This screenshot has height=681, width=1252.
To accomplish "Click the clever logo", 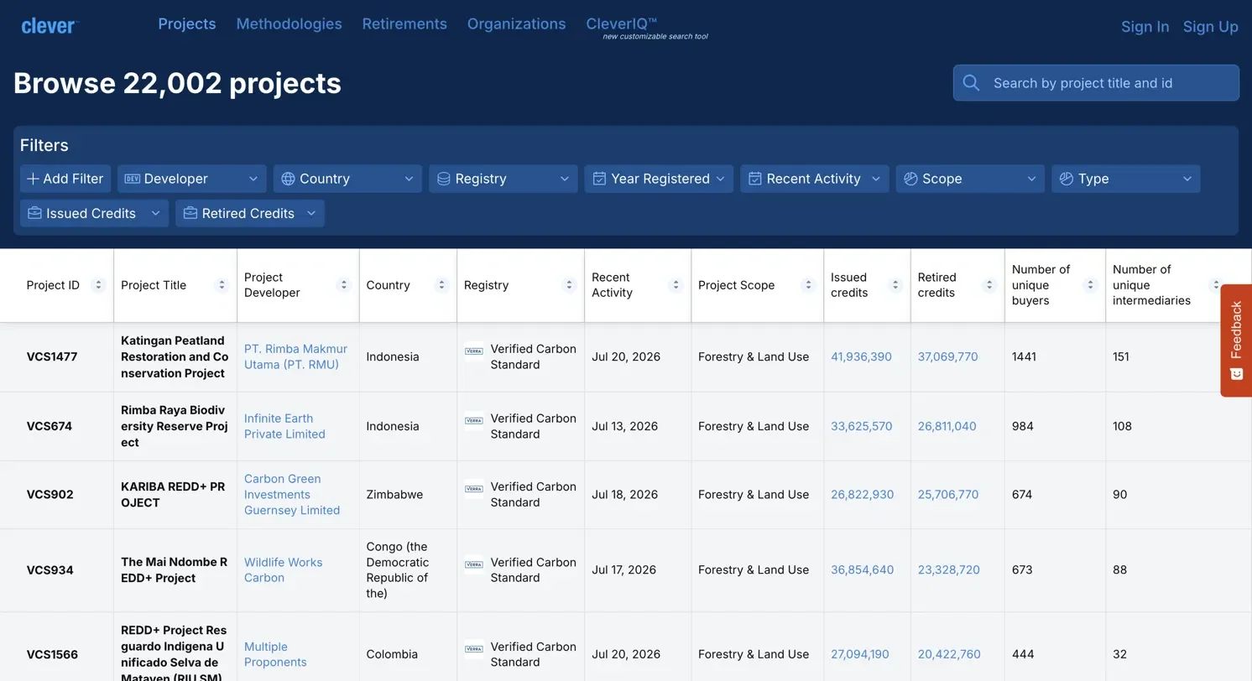I will [x=49, y=25].
